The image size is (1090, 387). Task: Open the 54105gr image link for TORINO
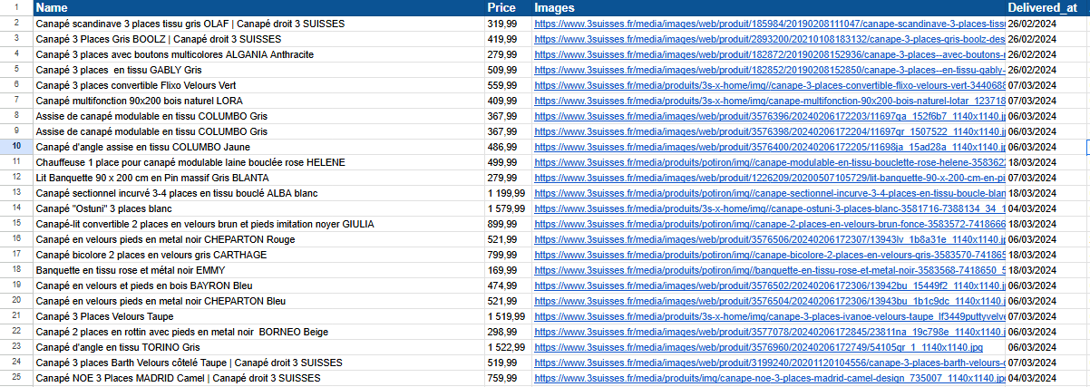757,347
